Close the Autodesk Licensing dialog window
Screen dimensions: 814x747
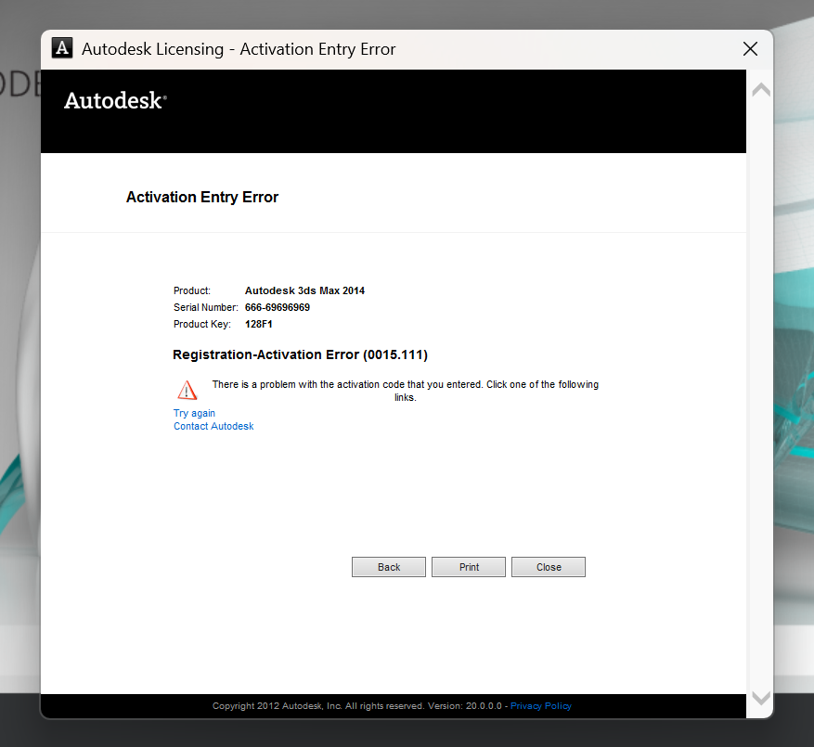click(750, 49)
